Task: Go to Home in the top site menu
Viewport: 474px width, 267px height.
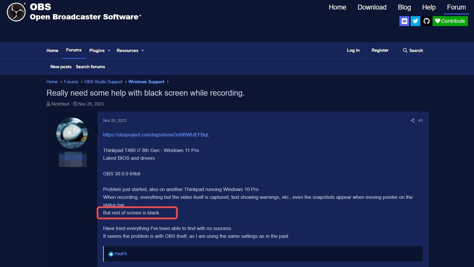Action: [x=338, y=7]
